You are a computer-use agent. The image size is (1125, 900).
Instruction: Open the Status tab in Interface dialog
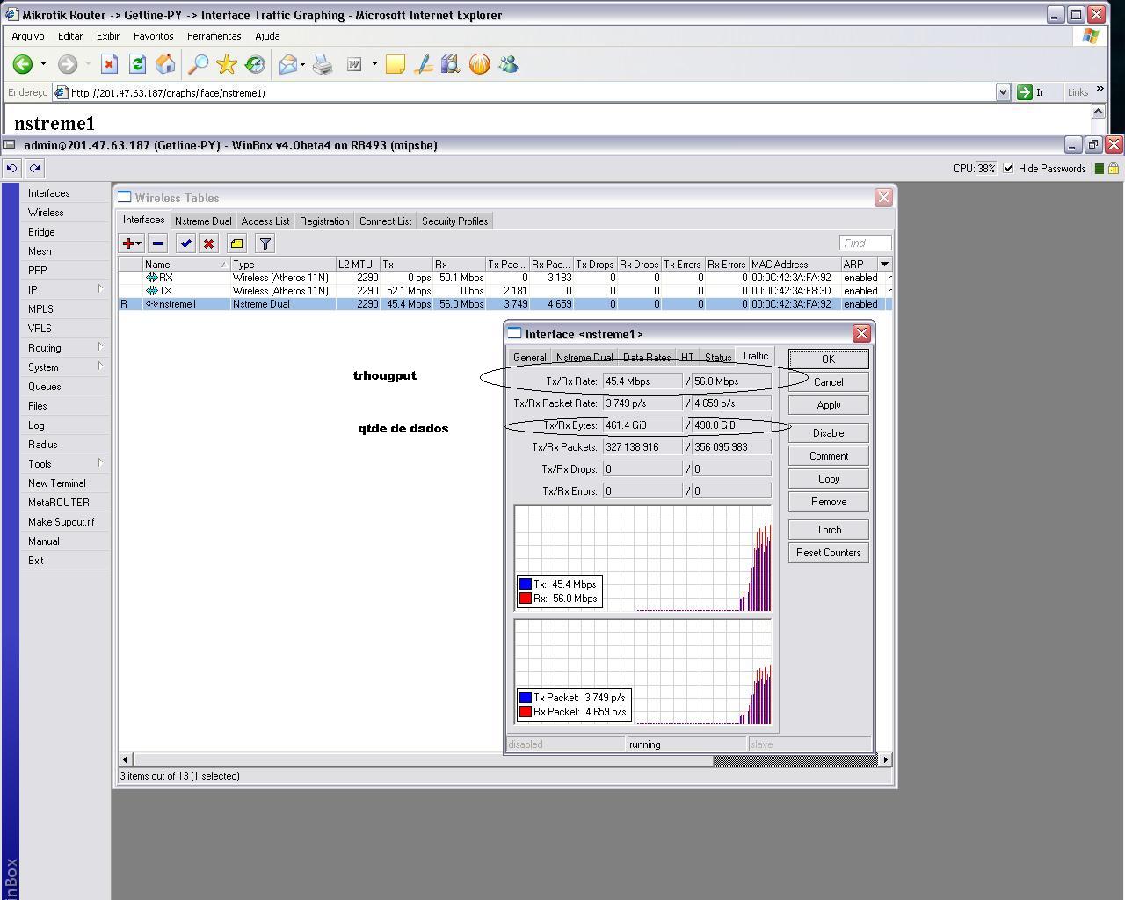717,358
